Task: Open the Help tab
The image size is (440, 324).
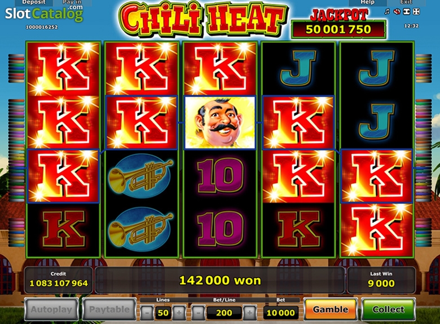Action: tap(368, 2)
